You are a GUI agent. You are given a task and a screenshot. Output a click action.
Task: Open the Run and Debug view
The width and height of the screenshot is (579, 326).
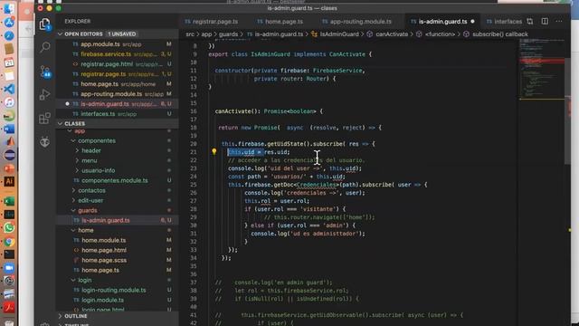44,94
